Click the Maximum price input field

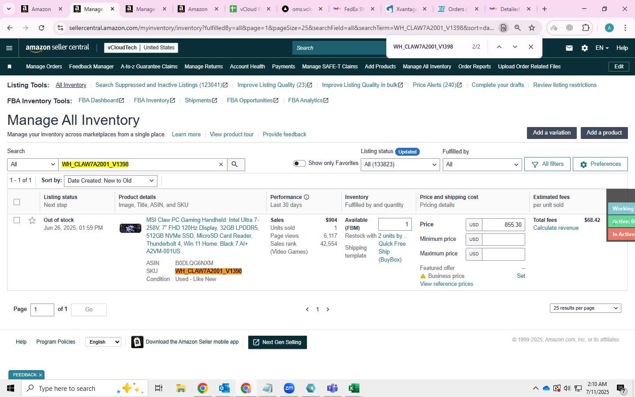pos(504,254)
